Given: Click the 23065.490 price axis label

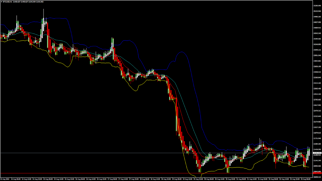Looking at the screenshot, I should pyautogui.click(x=317, y=88).
